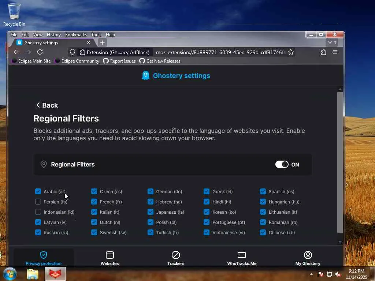Click the page's vertical scrollbar thumb
Screen dimensions: 375x281
[x=340, y=162]
